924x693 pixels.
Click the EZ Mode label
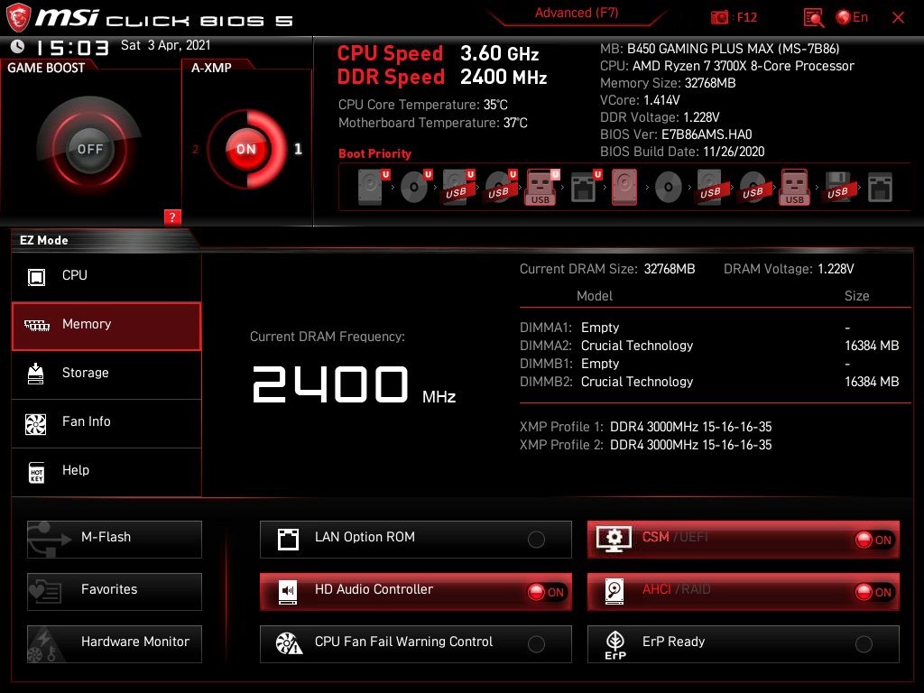click(x=44, y=240)
